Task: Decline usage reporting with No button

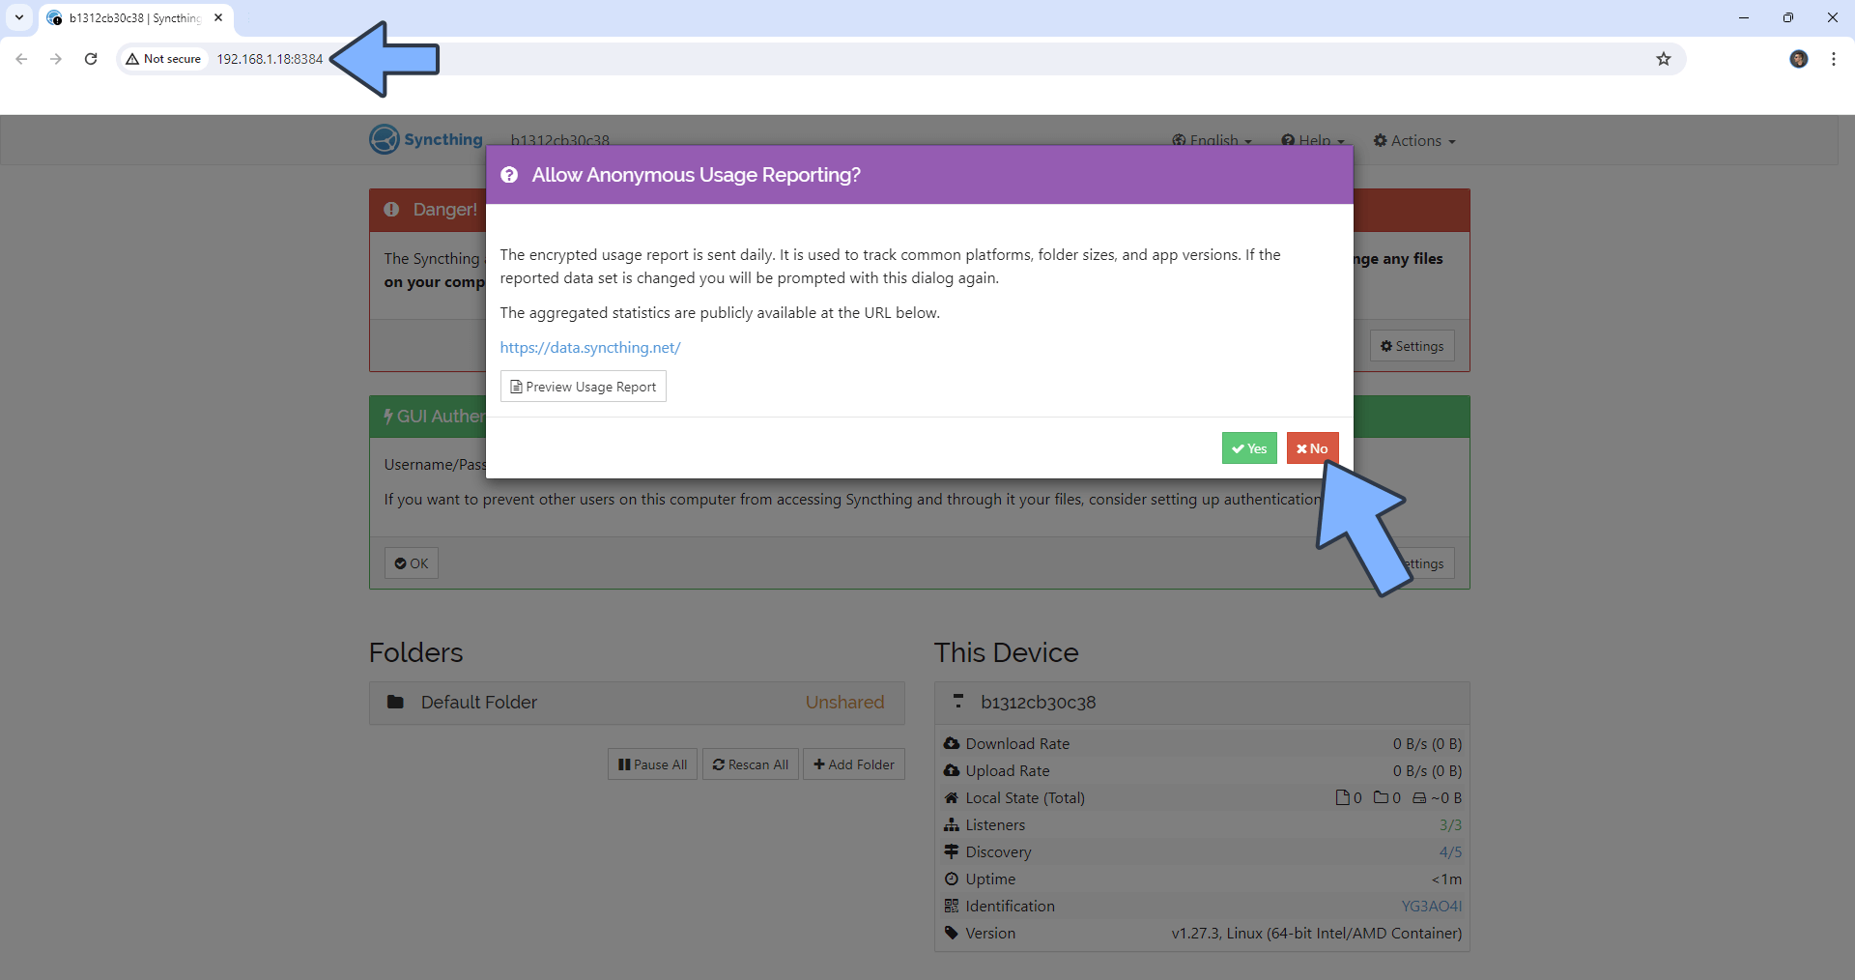Action: click(1312, 448)
